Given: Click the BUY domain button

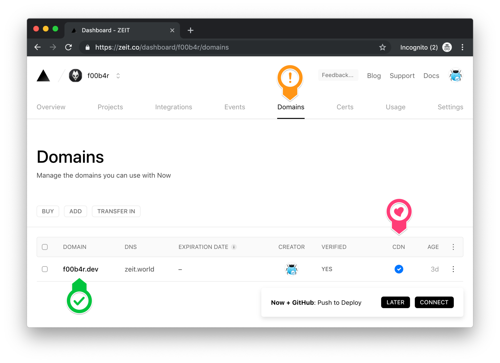Looking at the screenshot, I should point(48,211).
